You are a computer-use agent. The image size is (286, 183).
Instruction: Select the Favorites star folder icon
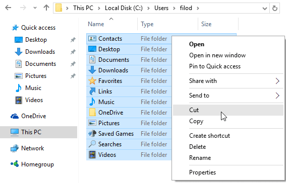point(92,81)
